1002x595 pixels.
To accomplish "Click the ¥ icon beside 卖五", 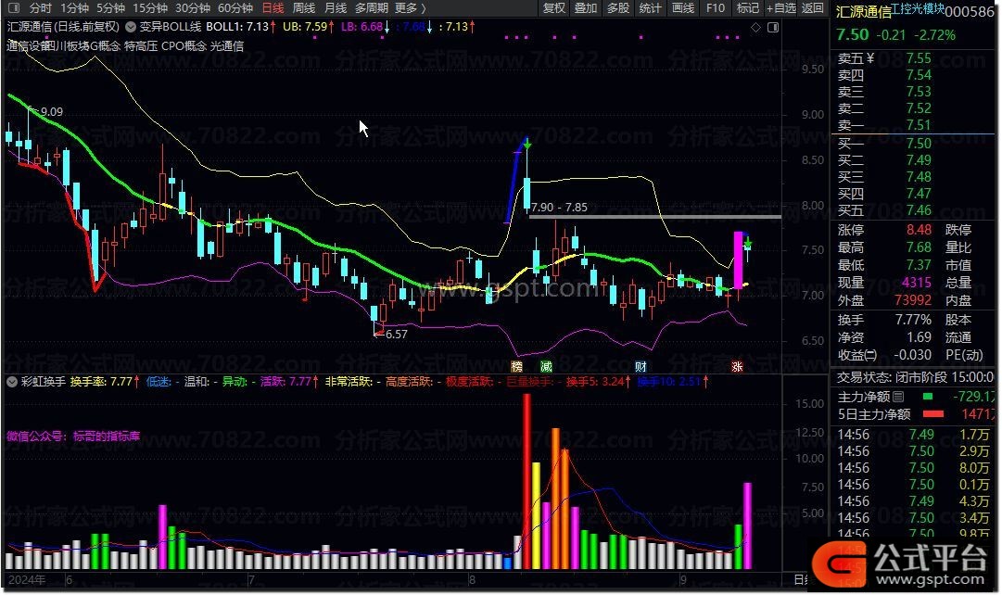I will tap(870, 58).
